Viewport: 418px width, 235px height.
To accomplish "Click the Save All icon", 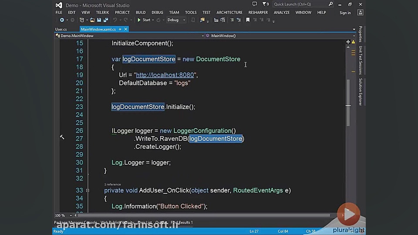I will click(106, 20).
